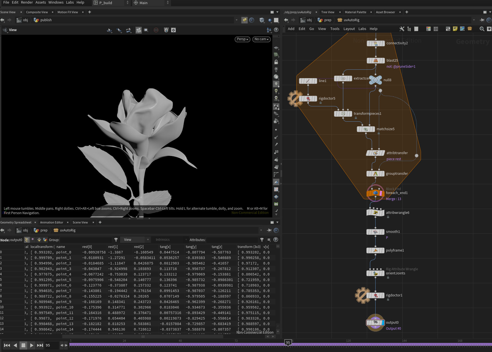Open the network search magnifier

point(482,29)
